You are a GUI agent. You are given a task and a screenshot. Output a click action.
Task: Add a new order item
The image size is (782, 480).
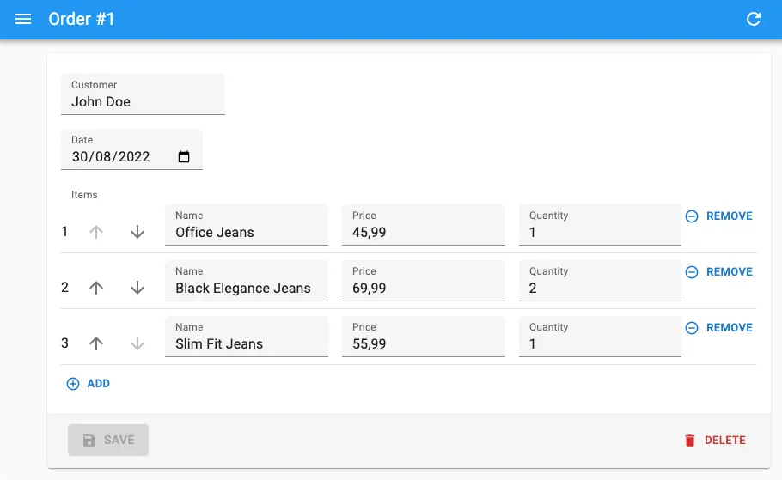point(89,384)
